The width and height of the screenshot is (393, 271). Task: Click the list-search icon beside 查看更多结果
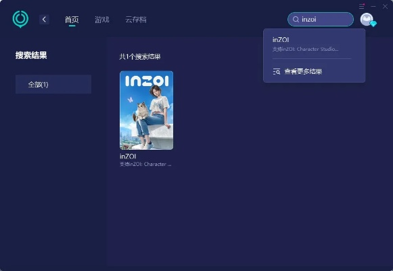(277, 72)
